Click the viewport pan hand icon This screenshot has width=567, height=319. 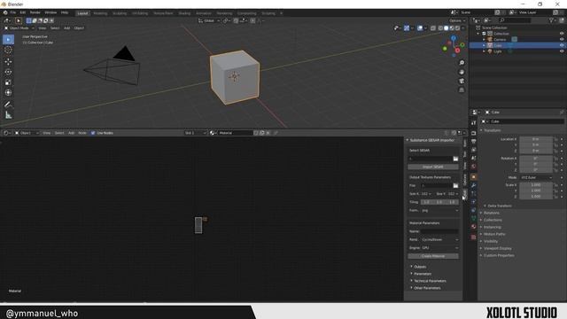click(462, 72)
